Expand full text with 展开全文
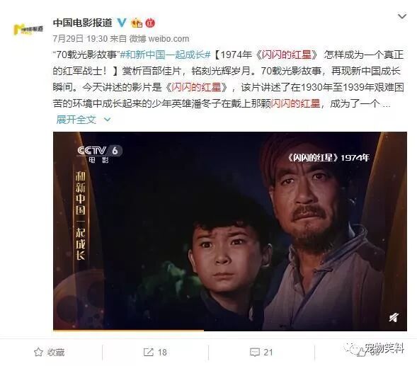417x366 pixels. (76, 120)
